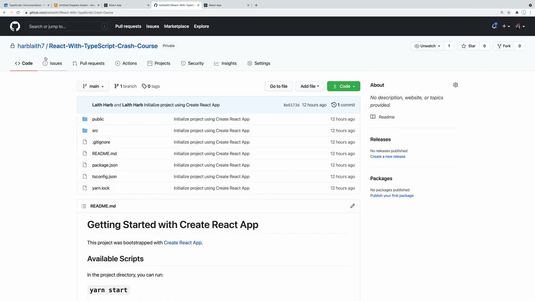This screenshot has width=535, height=301.
Task: Select the Code tab
Action: click(24, 63)
